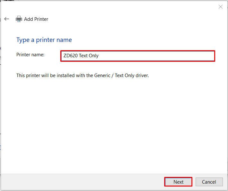This screenshot has height=191, width=228.
Task: Click the 'Printer name:' label
Action: pyautogui.click(x=30, y=55)
